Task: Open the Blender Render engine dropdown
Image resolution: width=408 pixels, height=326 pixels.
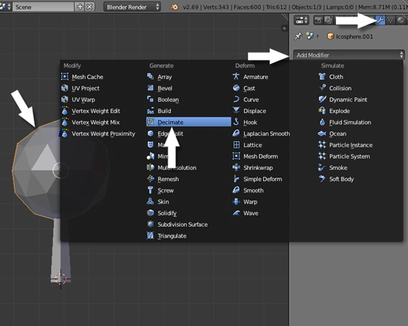Action: (x=132, y=7)
